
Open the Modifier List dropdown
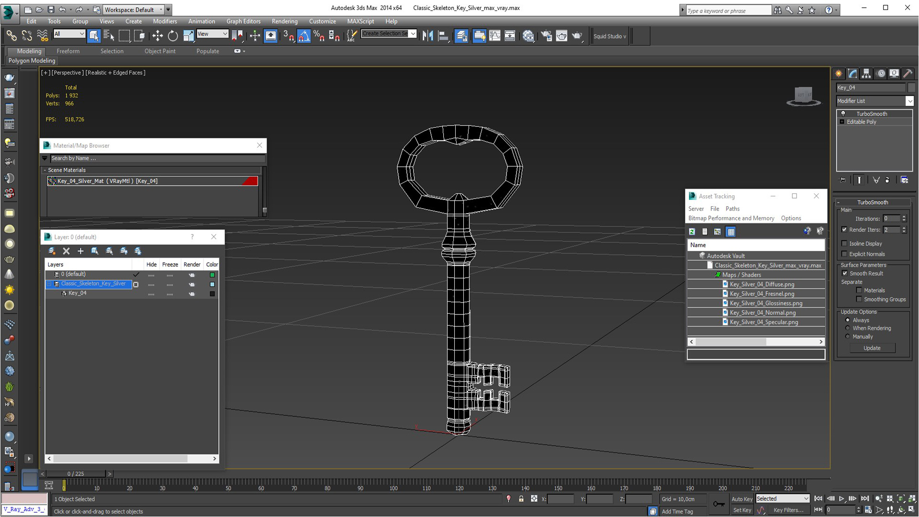point(909,101)
